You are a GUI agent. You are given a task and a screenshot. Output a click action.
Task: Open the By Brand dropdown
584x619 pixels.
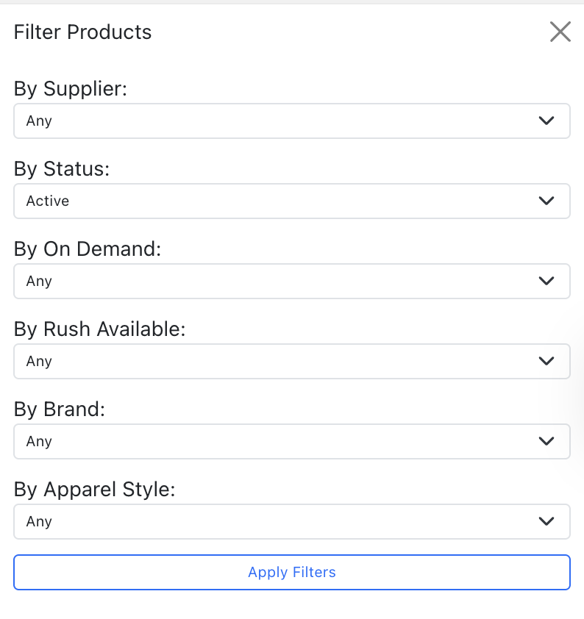tap(292, 441)
